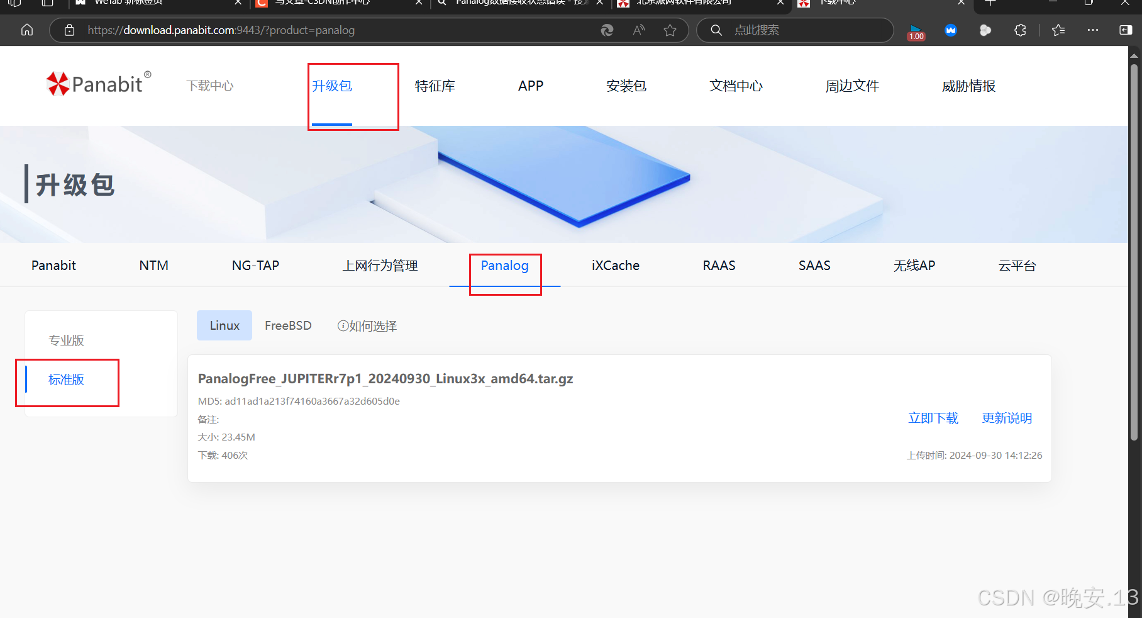Switch to RAAS product tab
1142x618 pixels.
click(719, 265)
